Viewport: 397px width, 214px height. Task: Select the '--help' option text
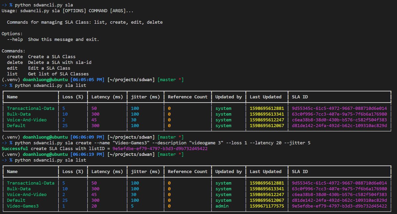pyautogui.click(x=15, y=40)
